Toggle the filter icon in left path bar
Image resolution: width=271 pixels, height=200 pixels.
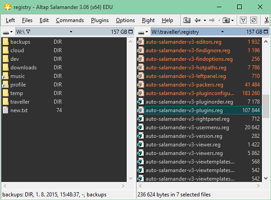click(x=28, y=32)
